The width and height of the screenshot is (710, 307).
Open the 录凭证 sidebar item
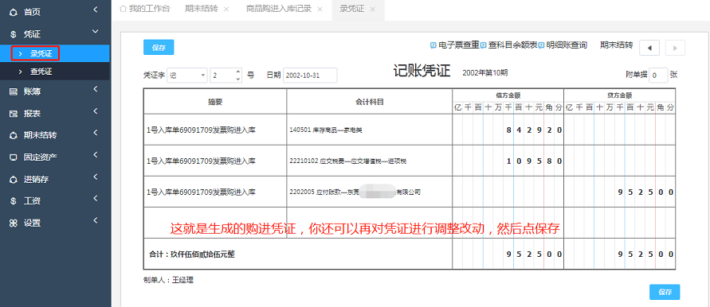(x=55, y=54)
